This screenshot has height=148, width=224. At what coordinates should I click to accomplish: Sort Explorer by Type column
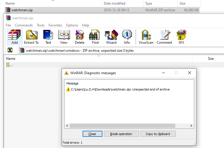point(160,3)
